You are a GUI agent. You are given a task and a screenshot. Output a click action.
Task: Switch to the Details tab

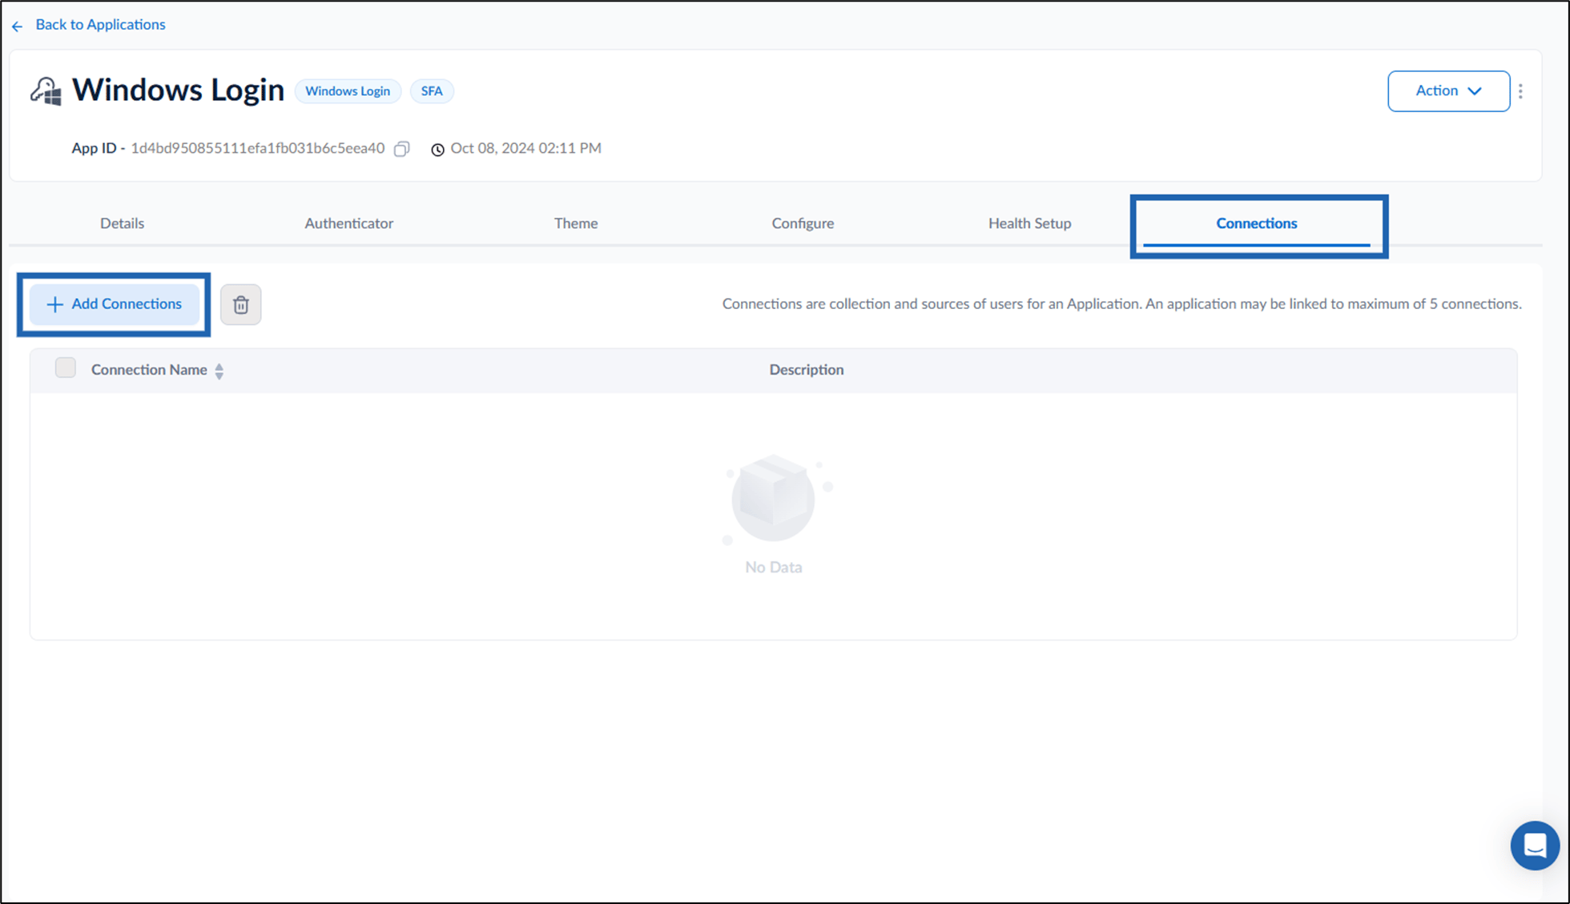pyautogui.click(x=122, y=223)
